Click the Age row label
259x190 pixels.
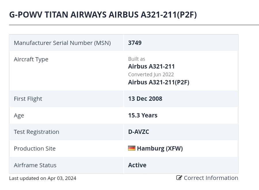(19, 115)
